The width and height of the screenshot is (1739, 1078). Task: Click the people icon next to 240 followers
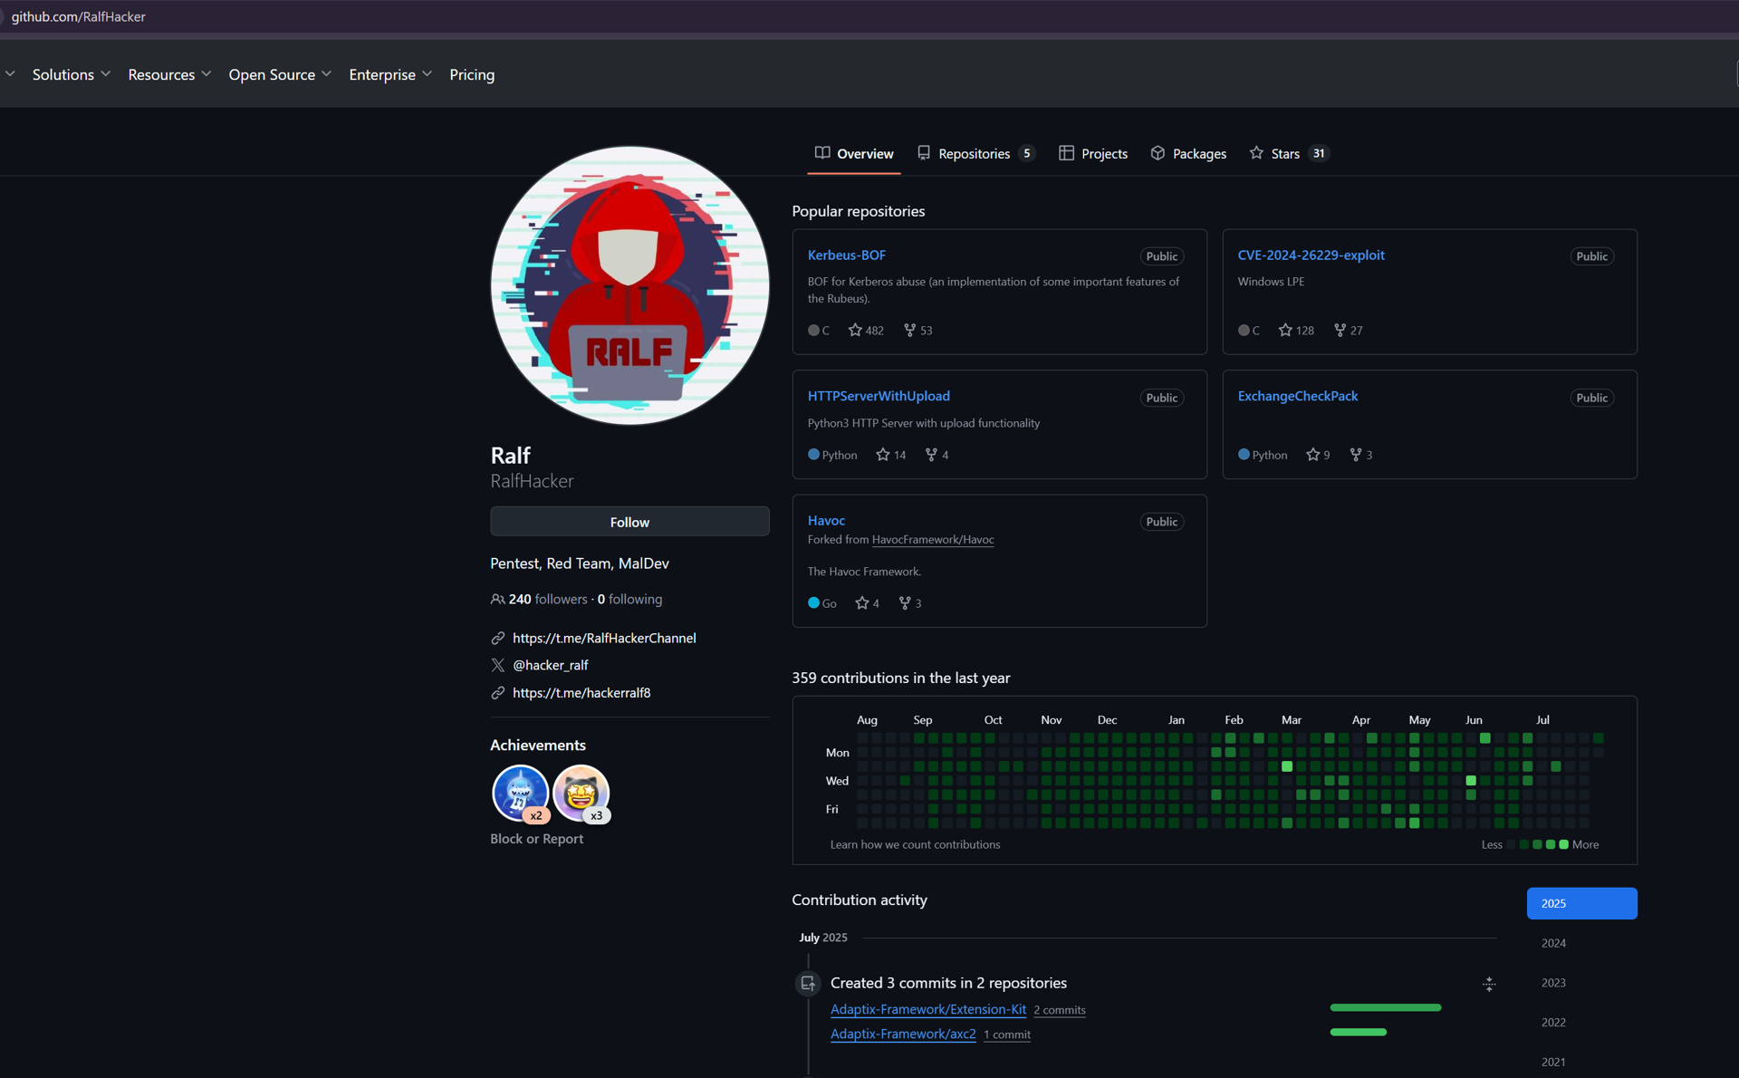[x=497, y=599]
